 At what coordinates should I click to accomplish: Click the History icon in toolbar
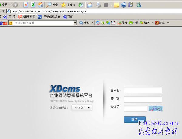click(81, 5)
